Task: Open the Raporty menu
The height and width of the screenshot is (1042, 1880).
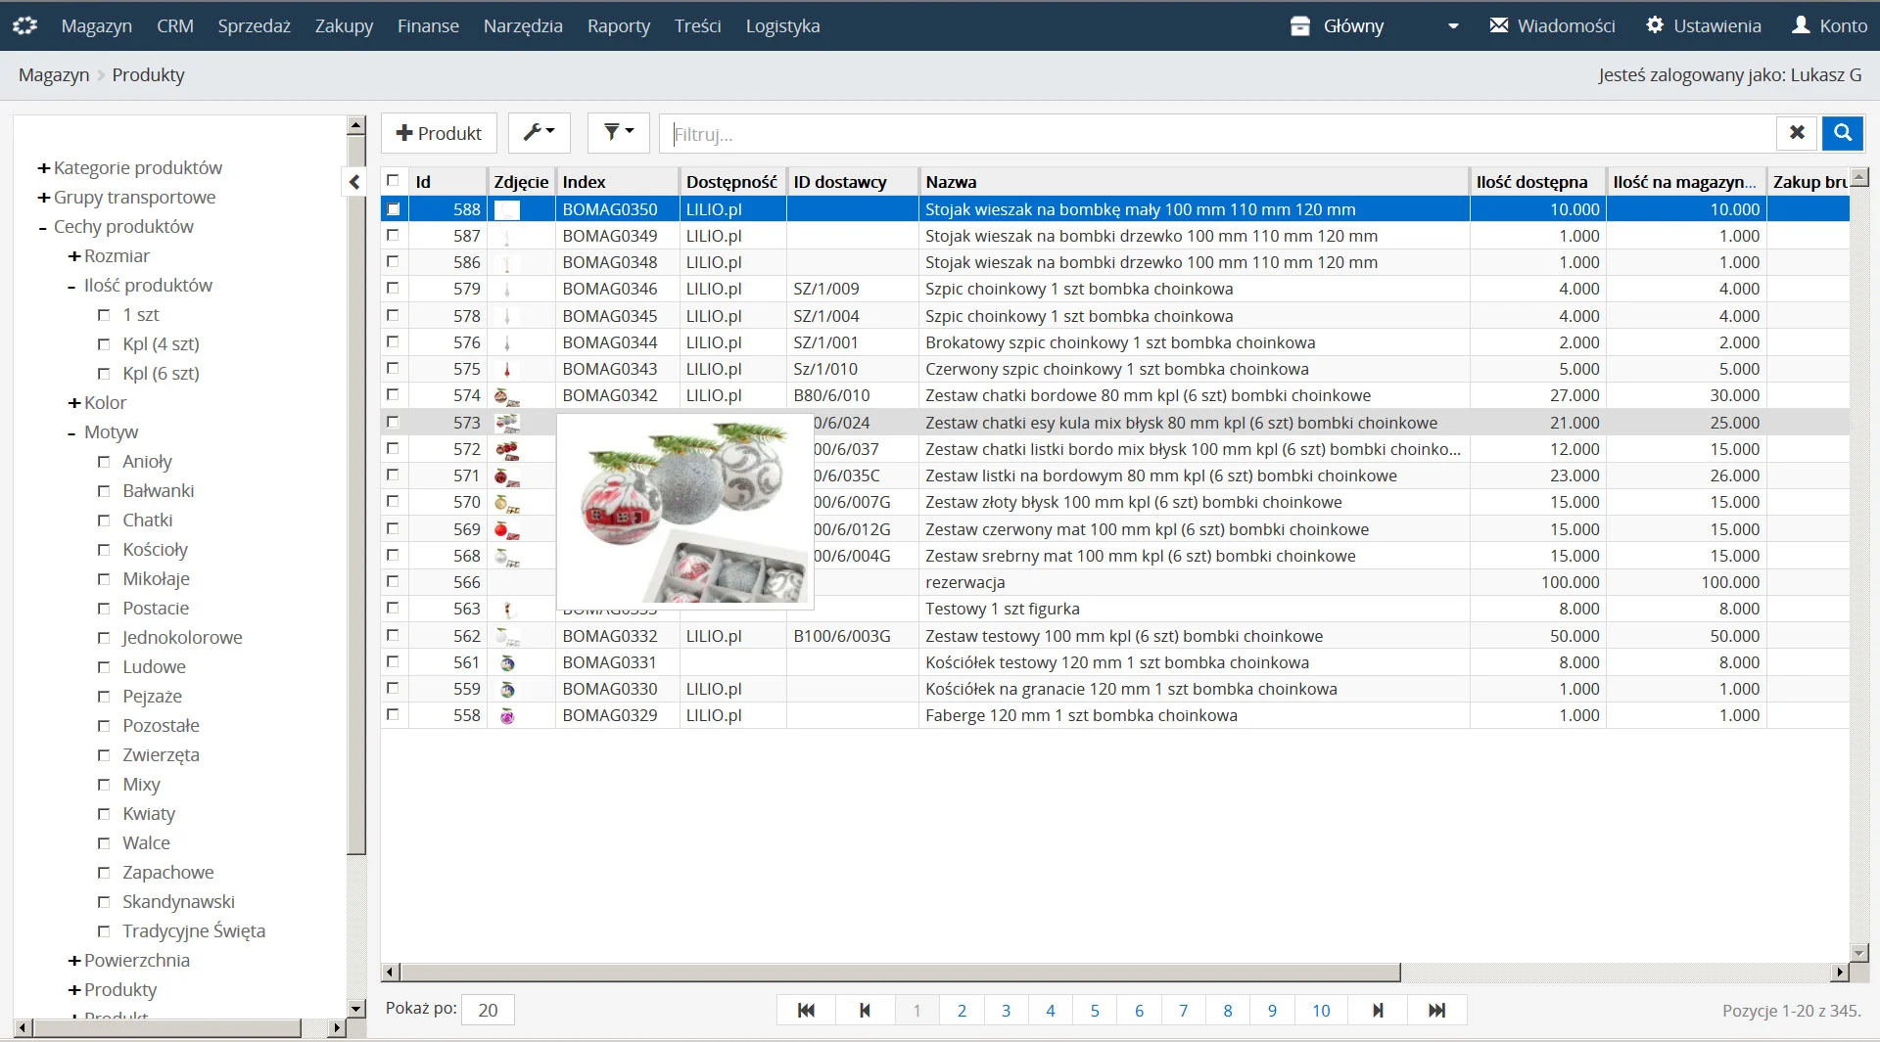Action: [x=619, y=26]
